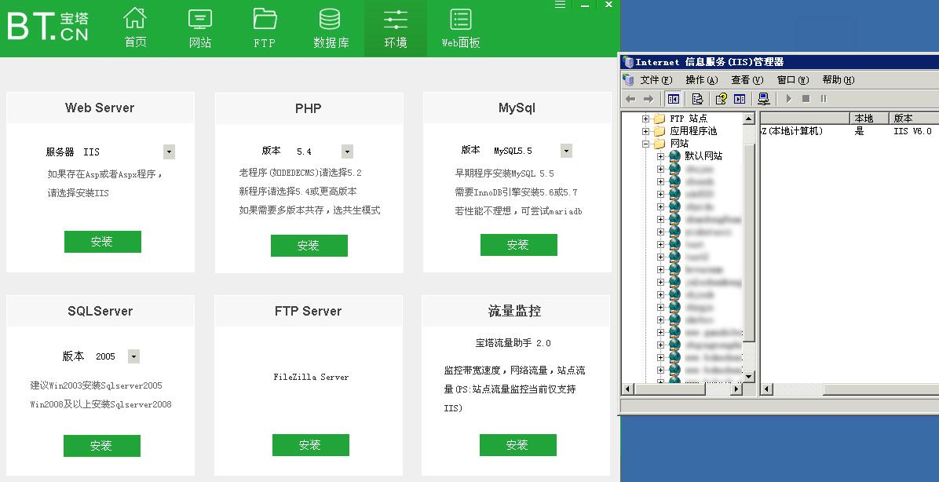Click the start (play) icon in IIS toolbar
939x482 pixels.
pos(789,99)
